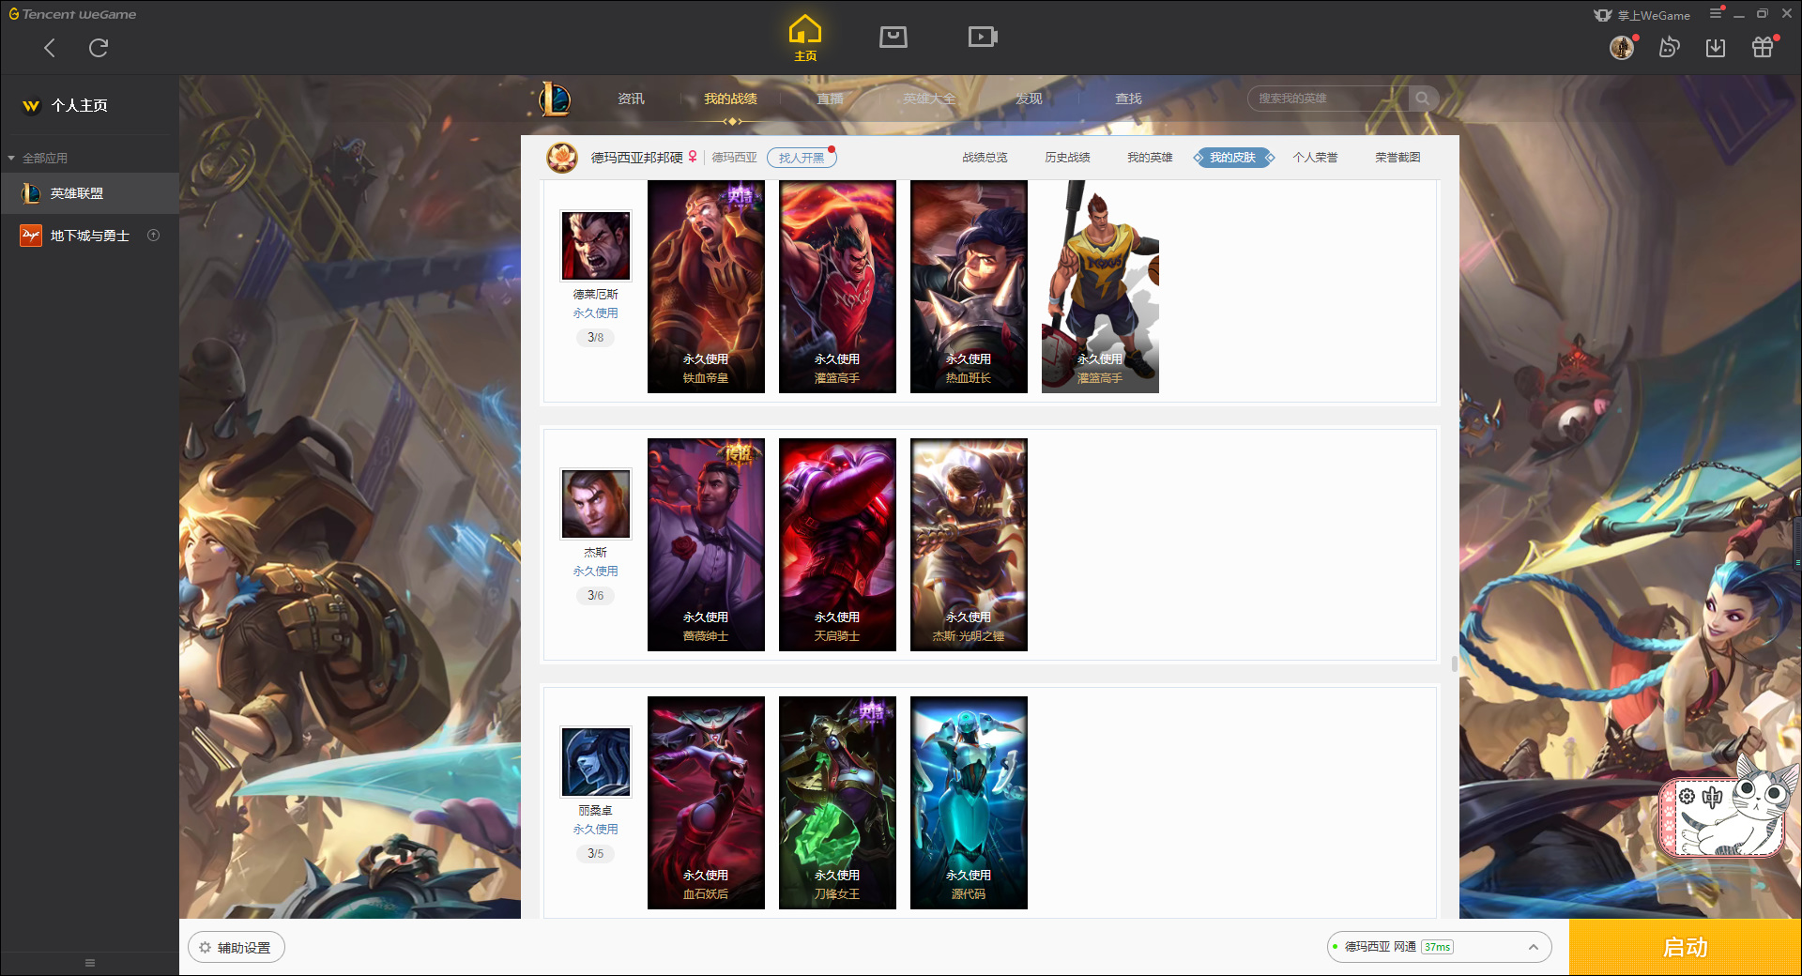
Task: Open the downloads manager icon
Action: click(1716, 48)
